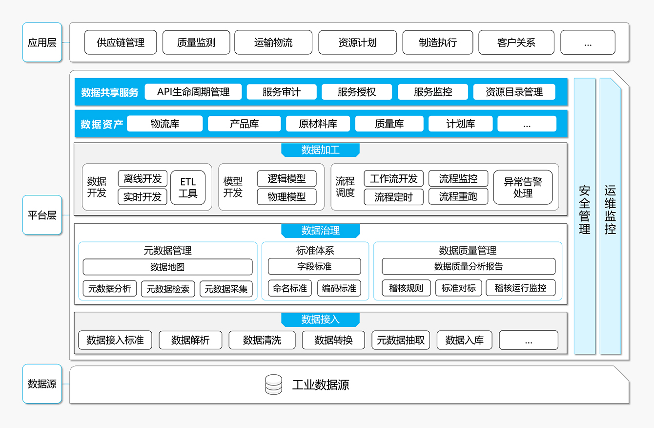Select the 制造执行 box
Image resolution: width=654 pixels, height=428 pixels.
tap(437, 43)
